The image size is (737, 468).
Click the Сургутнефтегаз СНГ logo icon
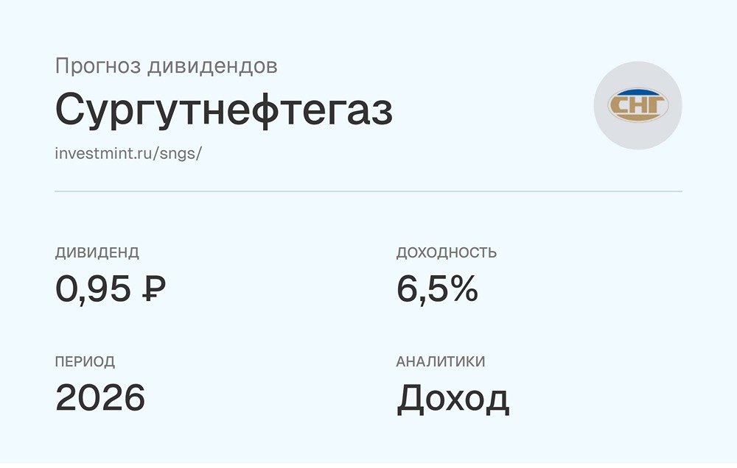tap(638, 105)
